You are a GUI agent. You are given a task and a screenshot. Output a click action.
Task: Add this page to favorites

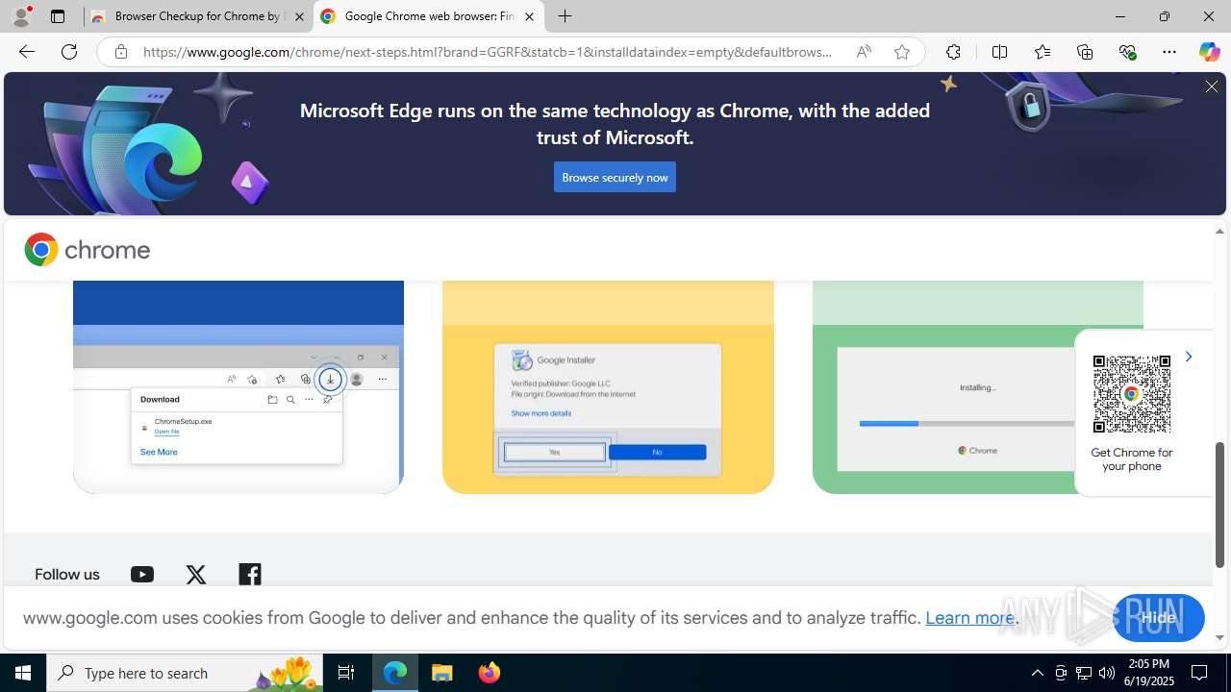point(902,52)
